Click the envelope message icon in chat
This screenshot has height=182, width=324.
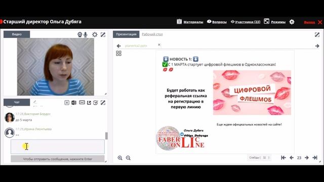pyautogui.click(x=82, y=102)
